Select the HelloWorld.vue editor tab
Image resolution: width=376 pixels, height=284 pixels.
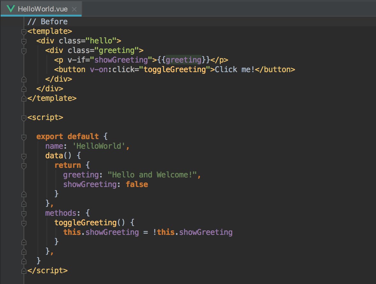click(x=41, y=9)
